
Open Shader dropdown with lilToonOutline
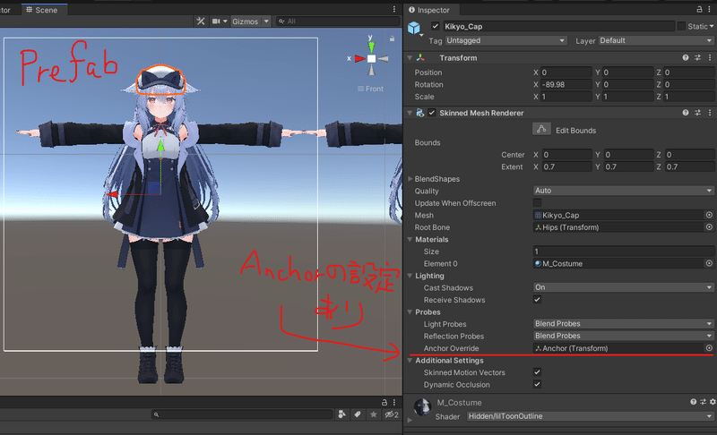pyautogui.click(x=591, y=416)
